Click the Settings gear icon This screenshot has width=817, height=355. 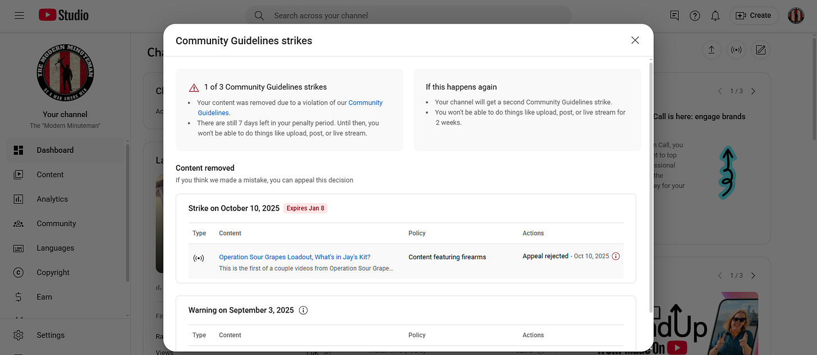(19, 335)
